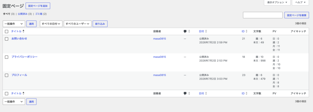Sort by date using header sort arrows
This screenshot has width=313, height=112.
tap(206, 31)
